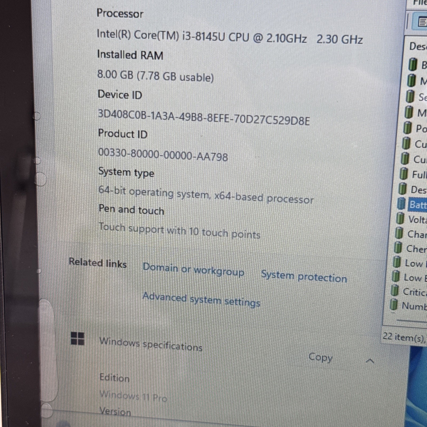427x427 pixels.
Task: Click battery icon beside the 'Se' row
Action: click(410, 96)
